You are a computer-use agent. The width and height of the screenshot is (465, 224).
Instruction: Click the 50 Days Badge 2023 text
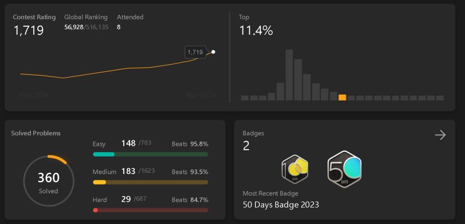[x=281, y=205]
